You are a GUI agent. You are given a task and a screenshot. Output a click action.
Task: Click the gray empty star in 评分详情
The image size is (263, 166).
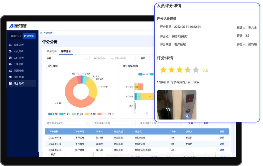(x=196, y=70)
